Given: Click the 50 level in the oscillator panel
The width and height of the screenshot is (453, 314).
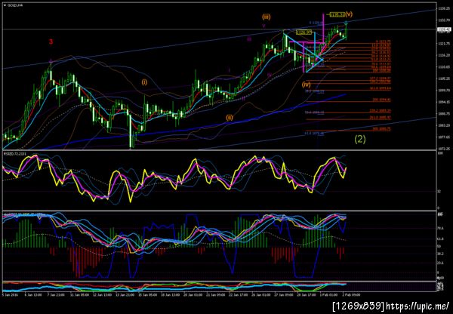Looking at the screenshot, I should (x=439, y=246).
